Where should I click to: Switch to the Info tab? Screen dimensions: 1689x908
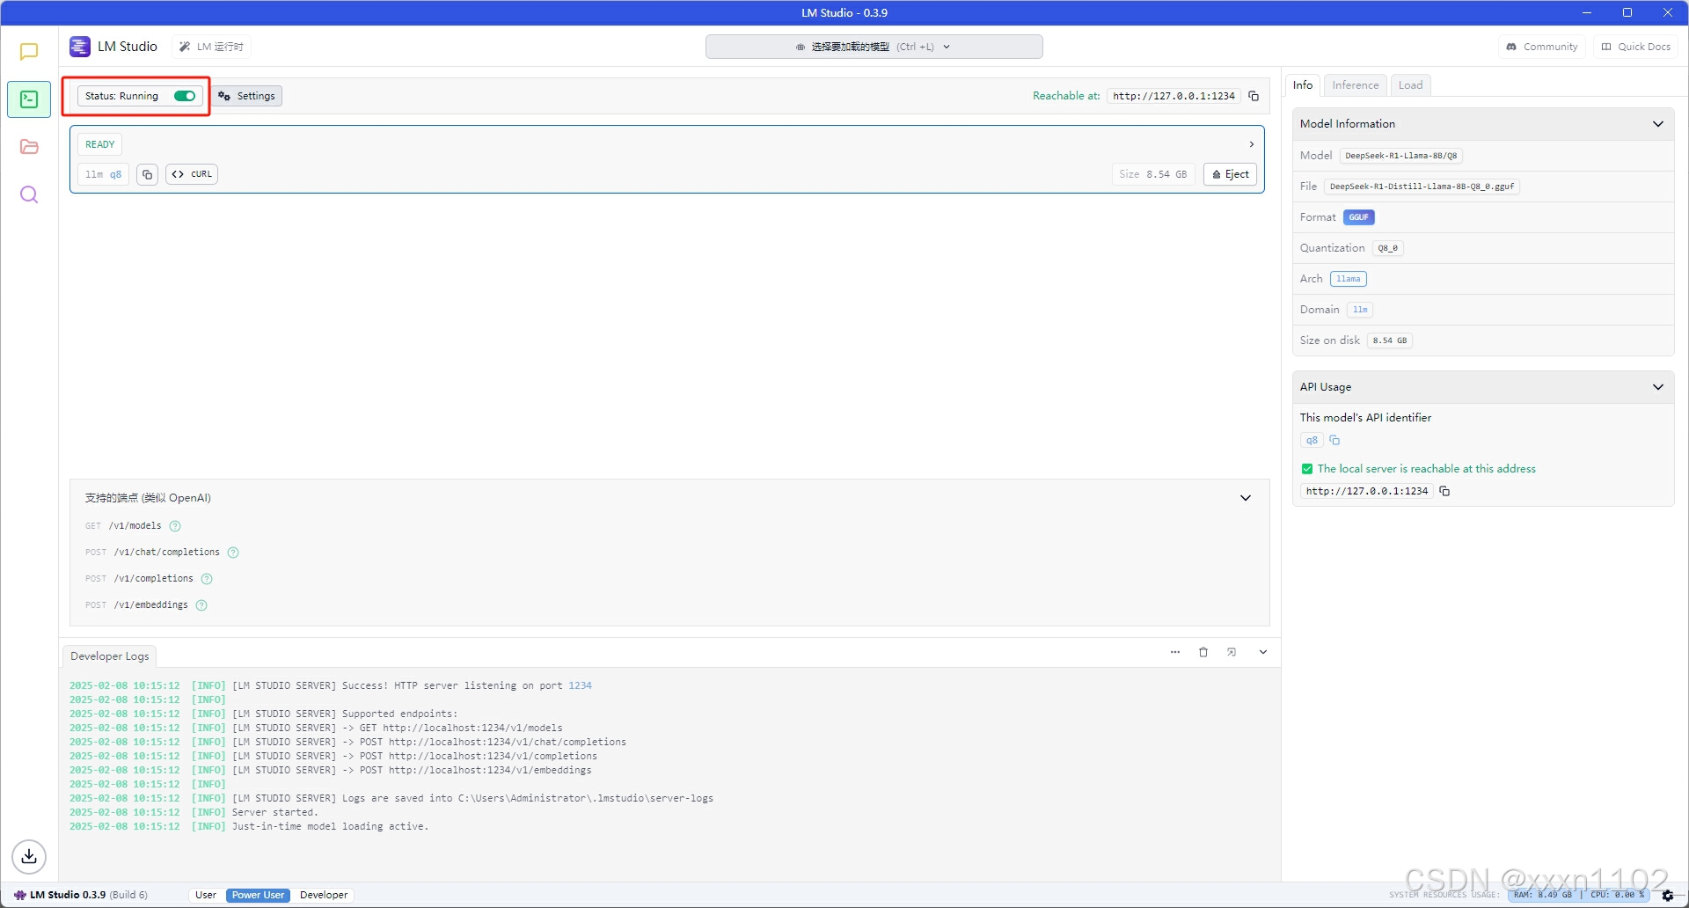(1303, 85)
